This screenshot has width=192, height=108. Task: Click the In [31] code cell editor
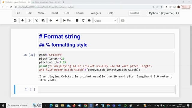pos(106,62)
